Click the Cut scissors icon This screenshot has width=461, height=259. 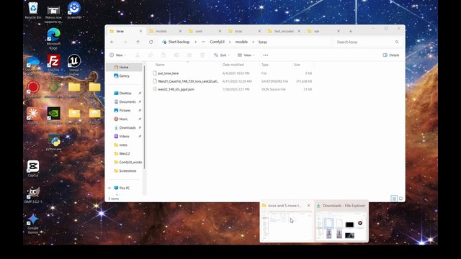click(x=138, y=55)
